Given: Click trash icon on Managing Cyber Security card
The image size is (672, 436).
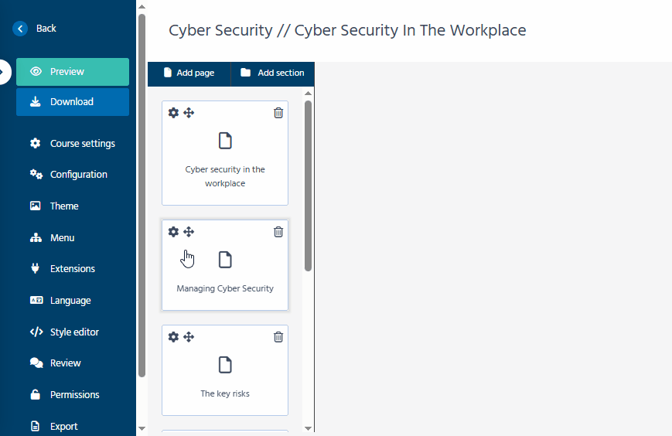Looking at the screenshot, I should (x=278, y=232).
